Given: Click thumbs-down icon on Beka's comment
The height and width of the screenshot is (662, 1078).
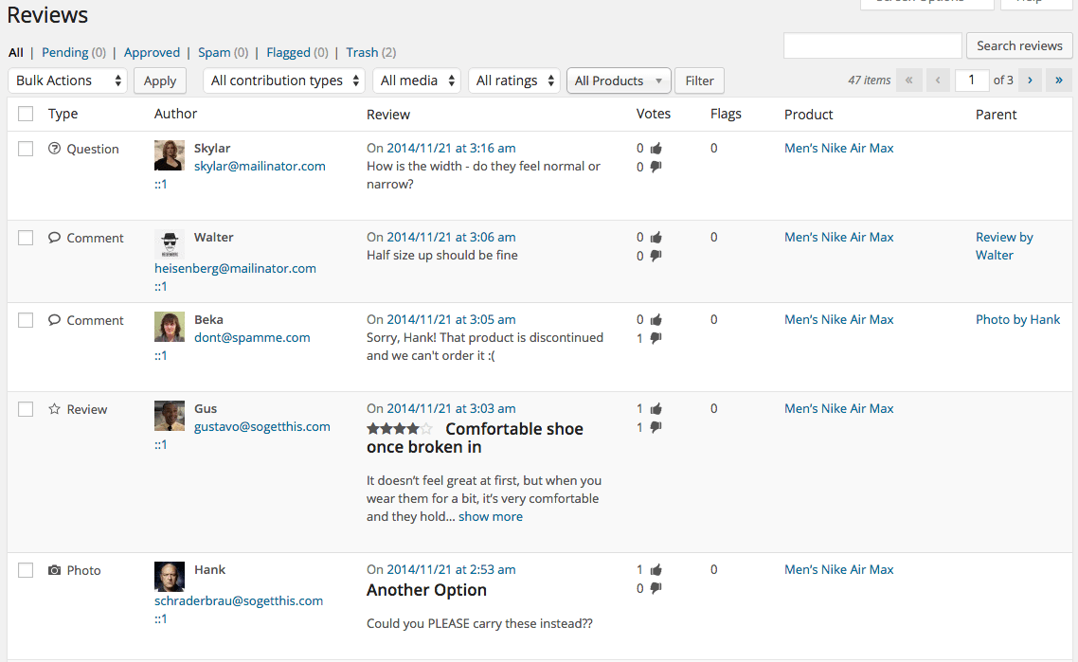Looking at the screenshot, I should (x=656, y=338).
